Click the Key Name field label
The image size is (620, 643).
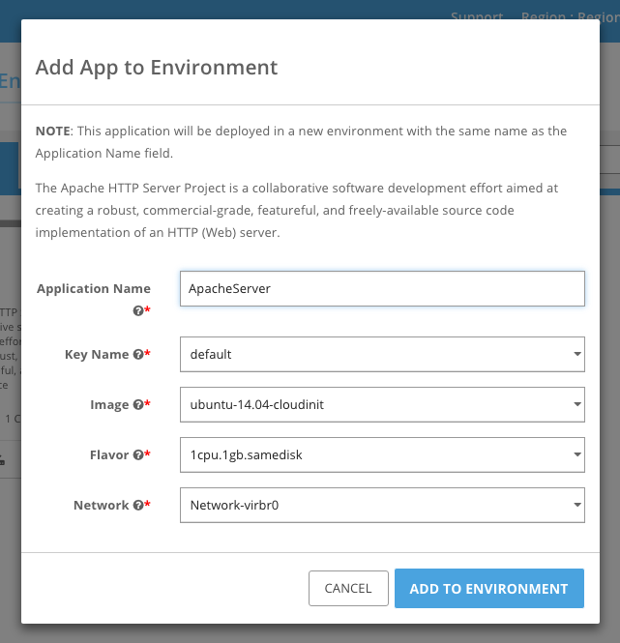(97, 355)
